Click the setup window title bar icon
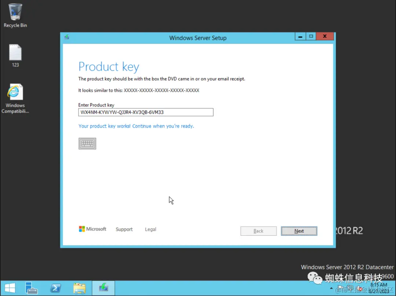The image size is (396, 296). pos(67,37)
